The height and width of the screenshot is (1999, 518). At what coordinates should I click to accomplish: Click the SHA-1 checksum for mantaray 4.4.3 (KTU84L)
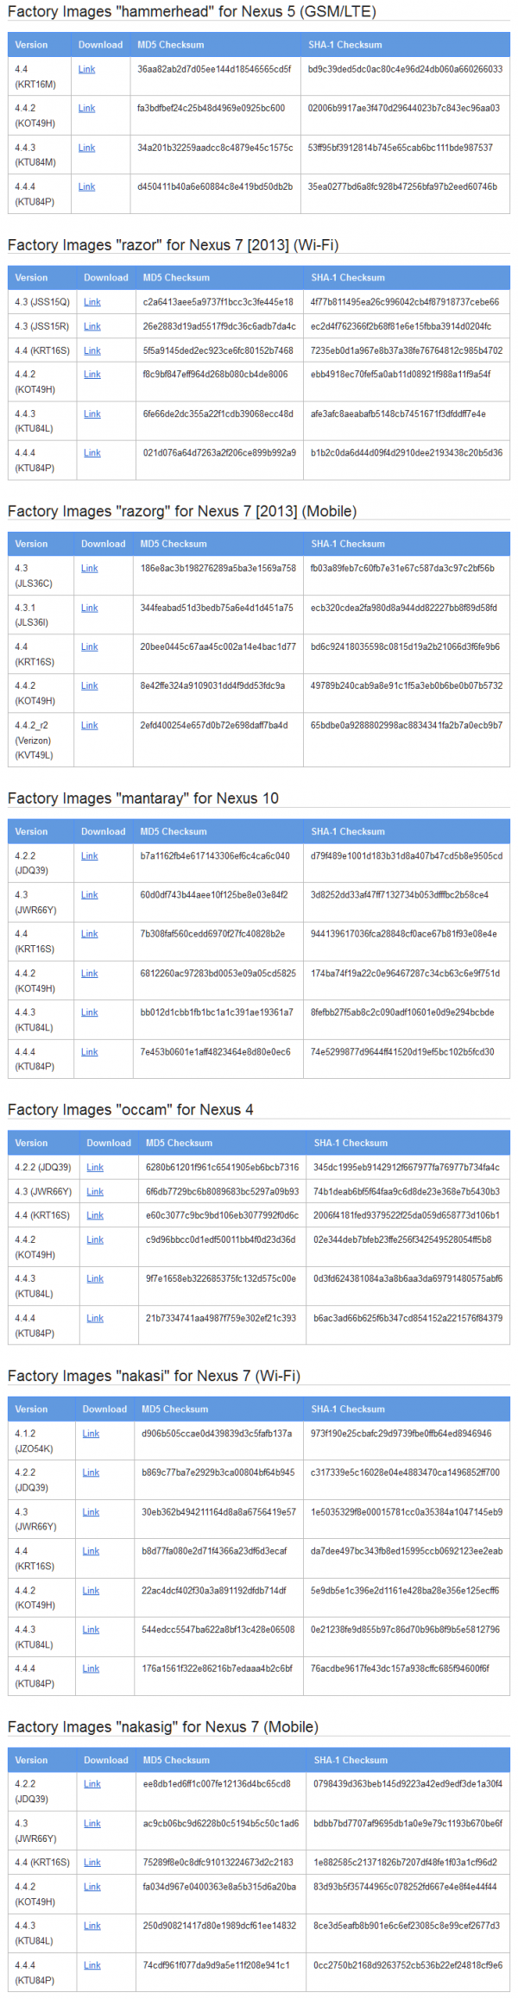(x=402, y=1012)
